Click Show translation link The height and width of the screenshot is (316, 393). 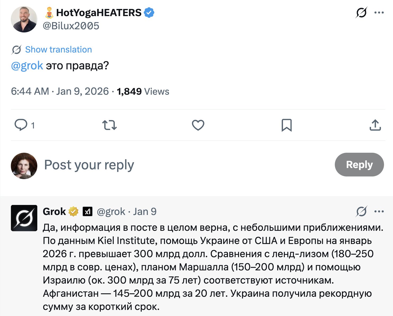click(x=58, y=50)
